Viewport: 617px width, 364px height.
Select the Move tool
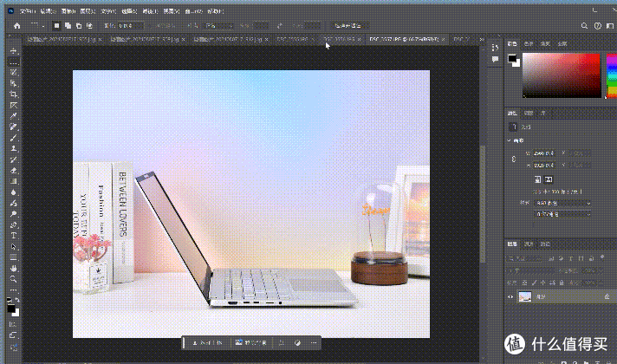(13, 51)
